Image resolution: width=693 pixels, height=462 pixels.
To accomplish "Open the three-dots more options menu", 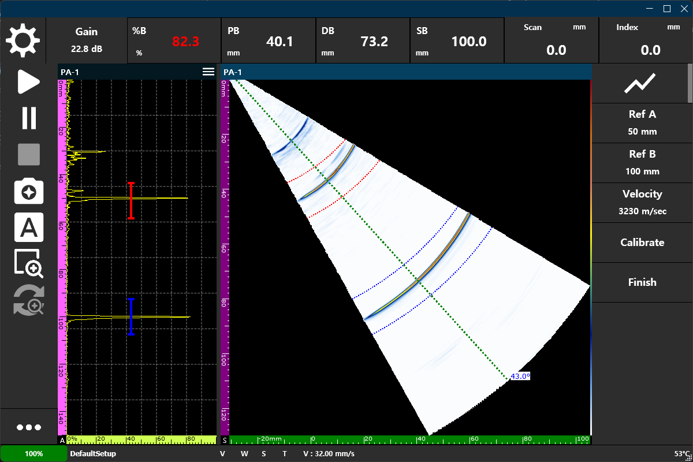I will tap(29, 427).
